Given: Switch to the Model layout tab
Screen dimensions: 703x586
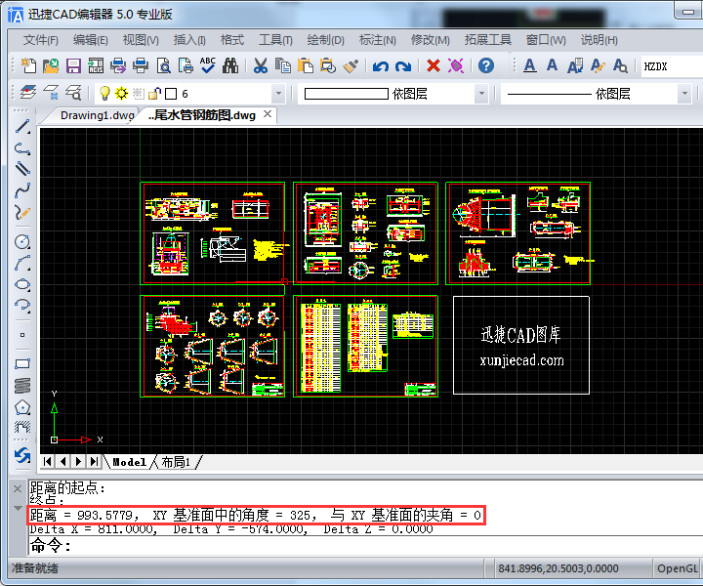Looking at the screenshot, I should (x=129, y=462).
